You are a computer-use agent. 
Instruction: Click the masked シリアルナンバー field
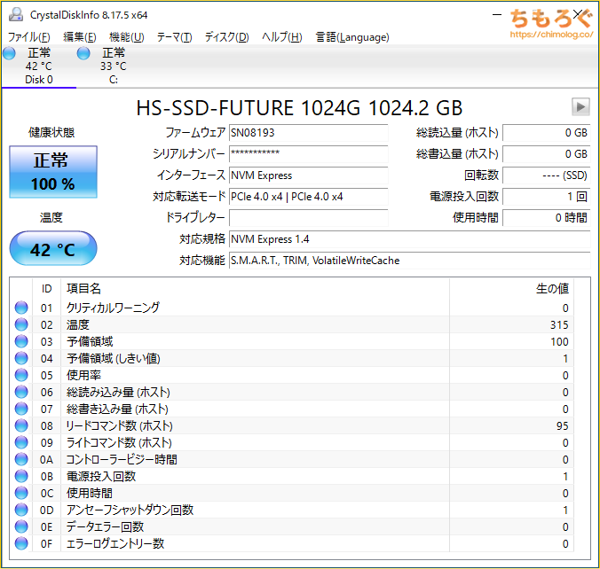pos(308,154)
